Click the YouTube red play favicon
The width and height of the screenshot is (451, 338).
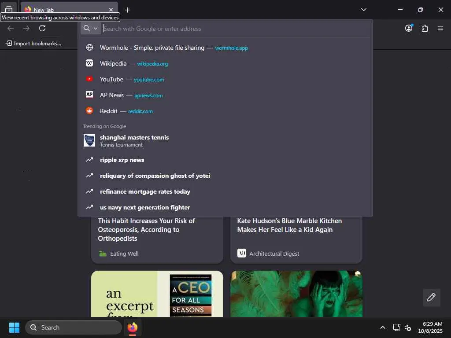(89, 79)
